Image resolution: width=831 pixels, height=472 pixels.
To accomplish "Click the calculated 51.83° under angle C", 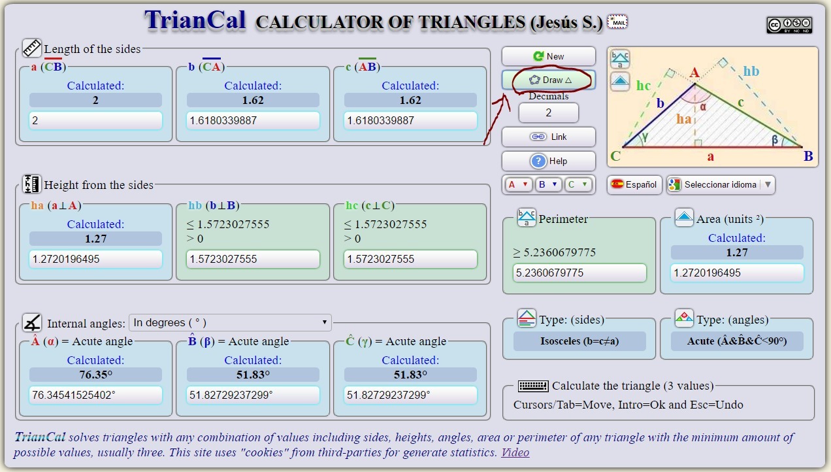I will pyautogui.click(x=410, y=375).
